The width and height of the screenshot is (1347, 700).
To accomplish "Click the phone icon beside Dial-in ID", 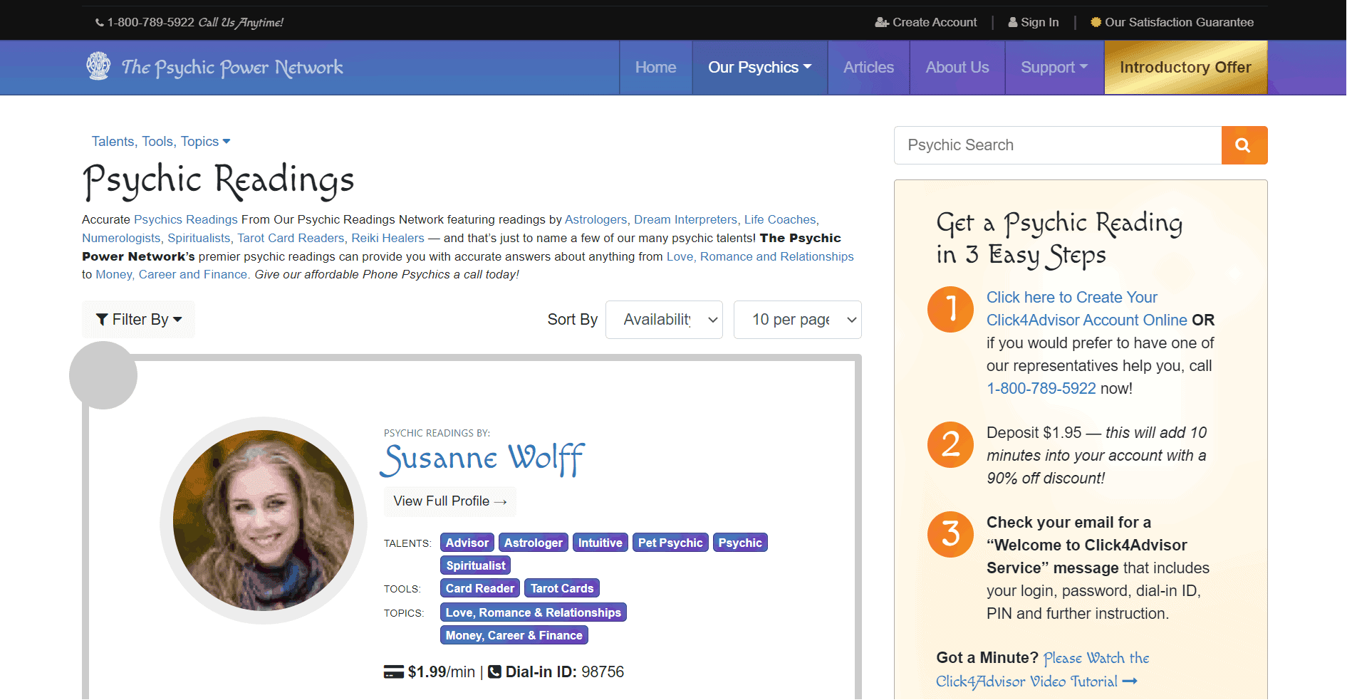I will pos(494,672).
